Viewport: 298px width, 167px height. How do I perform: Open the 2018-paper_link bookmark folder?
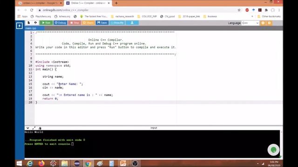189,17
